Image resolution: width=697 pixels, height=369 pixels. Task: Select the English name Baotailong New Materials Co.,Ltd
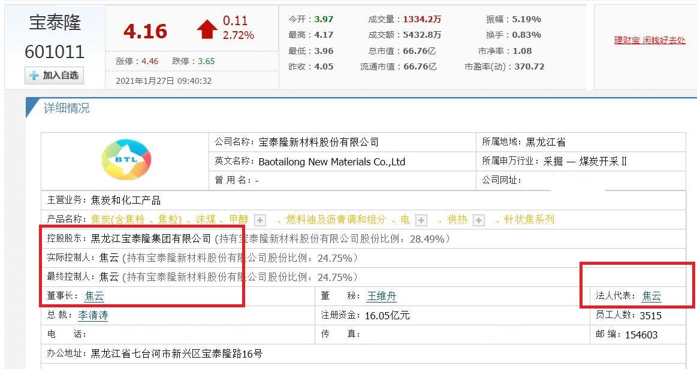[x=331, y=162]
